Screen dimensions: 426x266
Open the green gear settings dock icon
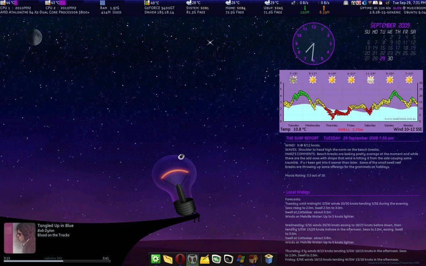(156, 259)
